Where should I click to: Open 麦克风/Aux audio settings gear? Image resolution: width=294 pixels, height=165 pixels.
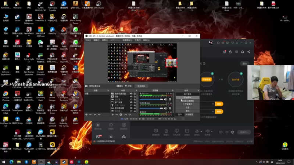click(x=170, y=99)
